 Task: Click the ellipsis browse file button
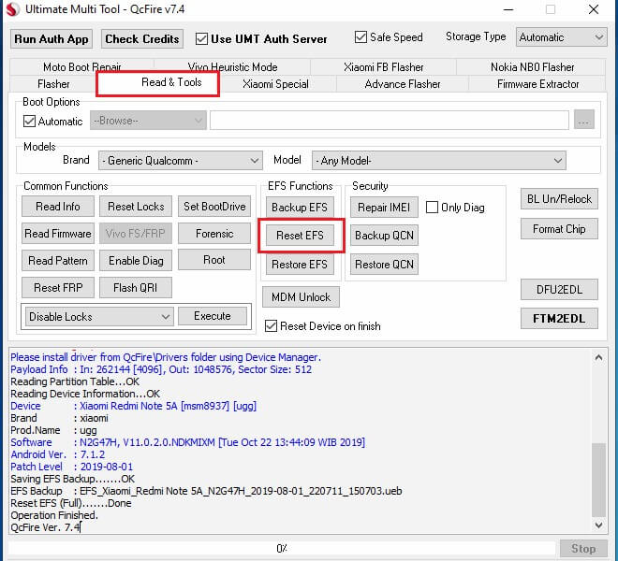pyautogui.click(x=583, y=120)
